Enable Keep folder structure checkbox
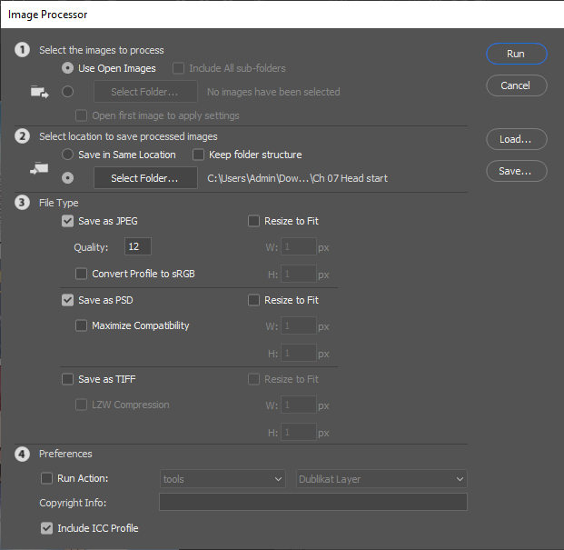The width and height of the screenshot is (564, 550). pyautogui.click(x=199, y=155)
